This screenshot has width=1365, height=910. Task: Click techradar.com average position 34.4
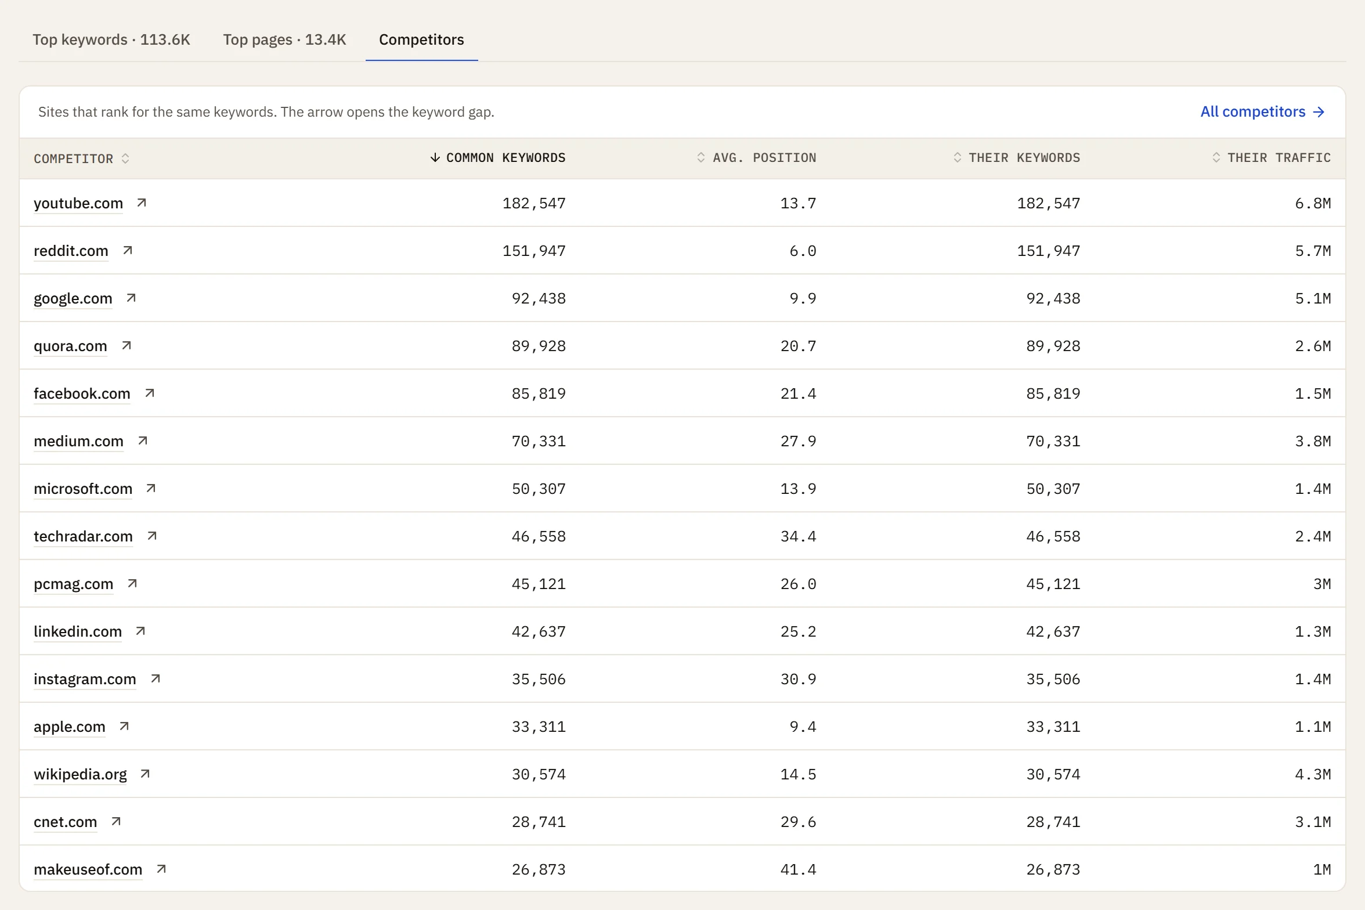point(798,536)
